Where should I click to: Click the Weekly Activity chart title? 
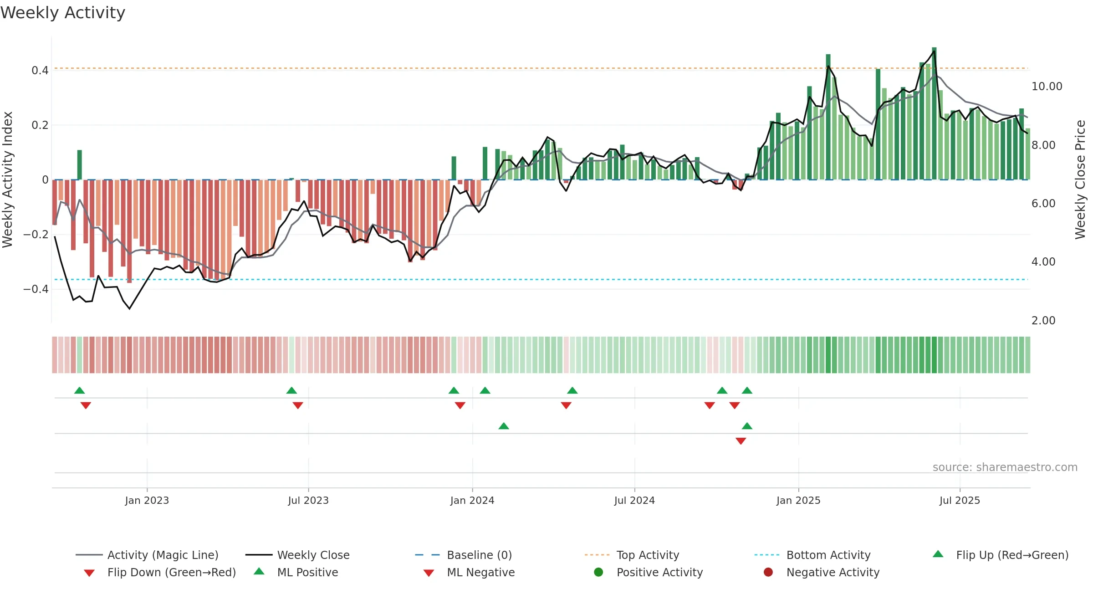click(63, 13)
